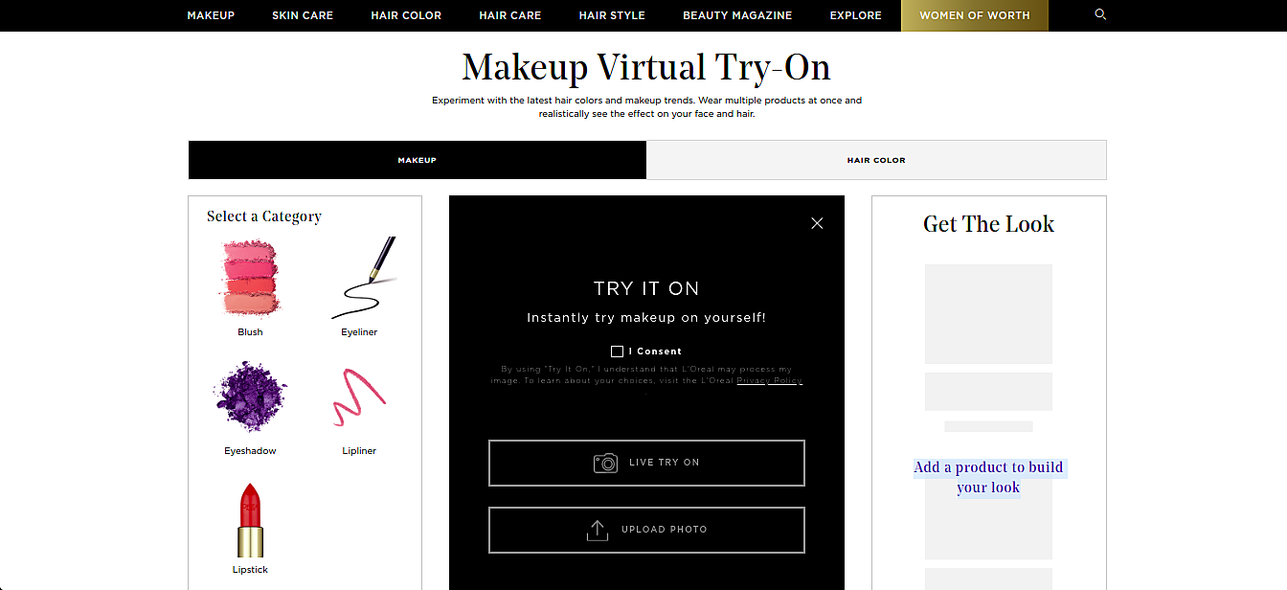Select the Blush category swatch image
Image resolution: width=1287 pixels, height=590 pixels.
click(x=250, y=279)
